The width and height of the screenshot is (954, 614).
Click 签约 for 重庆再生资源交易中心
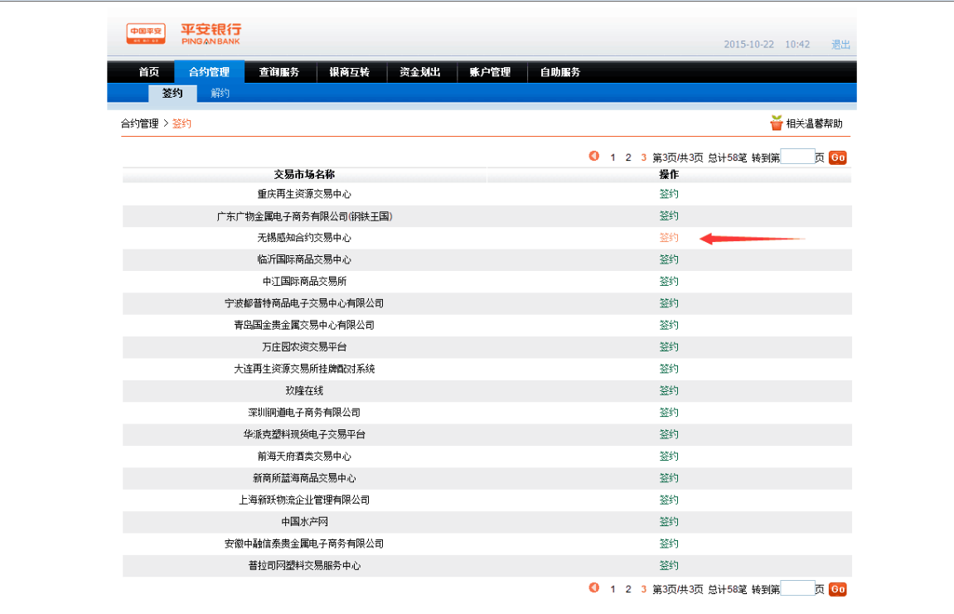[669, 194]
